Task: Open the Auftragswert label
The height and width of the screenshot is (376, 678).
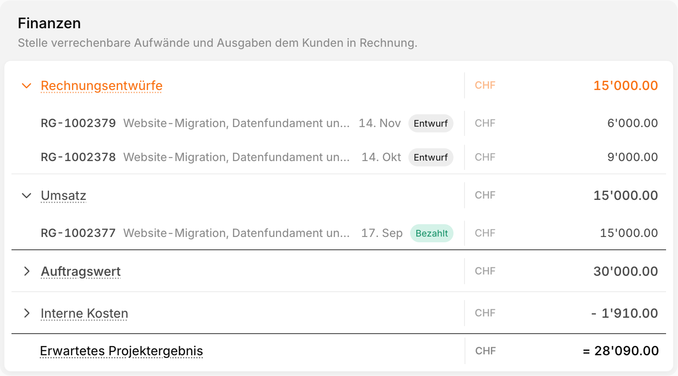Action: (x=81, y=271)
